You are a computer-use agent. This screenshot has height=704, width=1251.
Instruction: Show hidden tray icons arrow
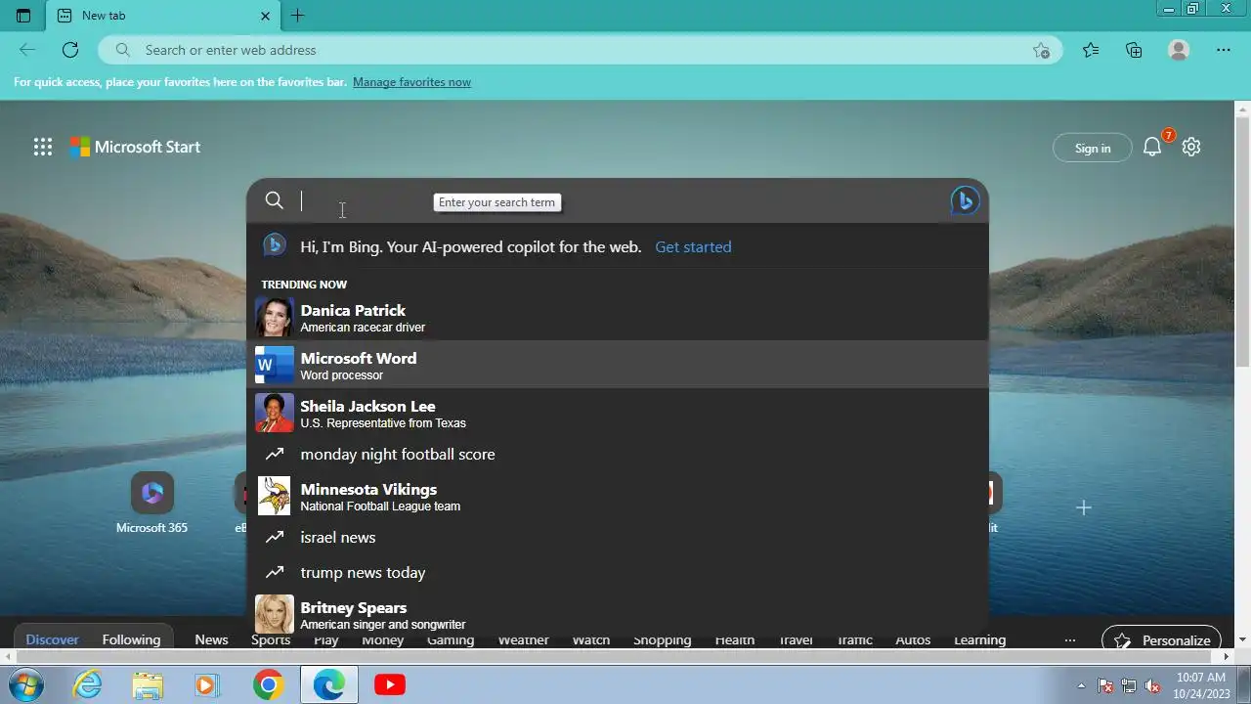[1081, 685]
